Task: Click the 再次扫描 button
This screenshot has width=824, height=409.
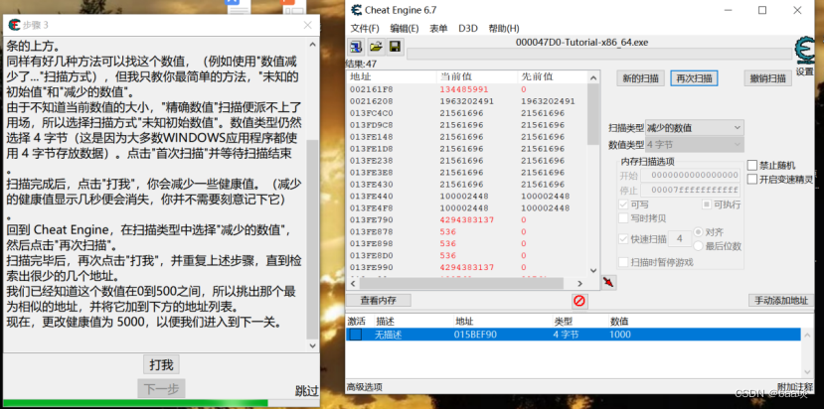Action: point(694,78)
